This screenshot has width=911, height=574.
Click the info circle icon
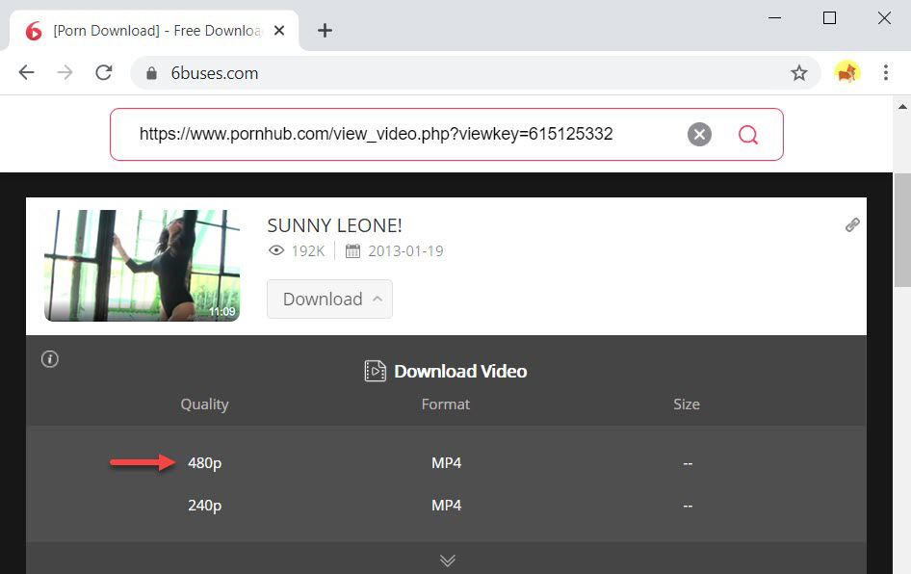(x=50, y=359)
